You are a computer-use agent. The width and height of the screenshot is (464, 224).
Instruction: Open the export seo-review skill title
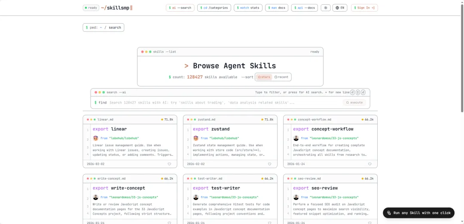point(315,188)
